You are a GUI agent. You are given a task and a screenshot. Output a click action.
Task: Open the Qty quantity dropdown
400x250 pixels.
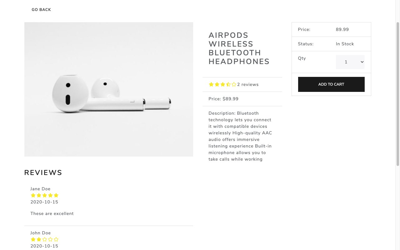(x=350, y=62)
